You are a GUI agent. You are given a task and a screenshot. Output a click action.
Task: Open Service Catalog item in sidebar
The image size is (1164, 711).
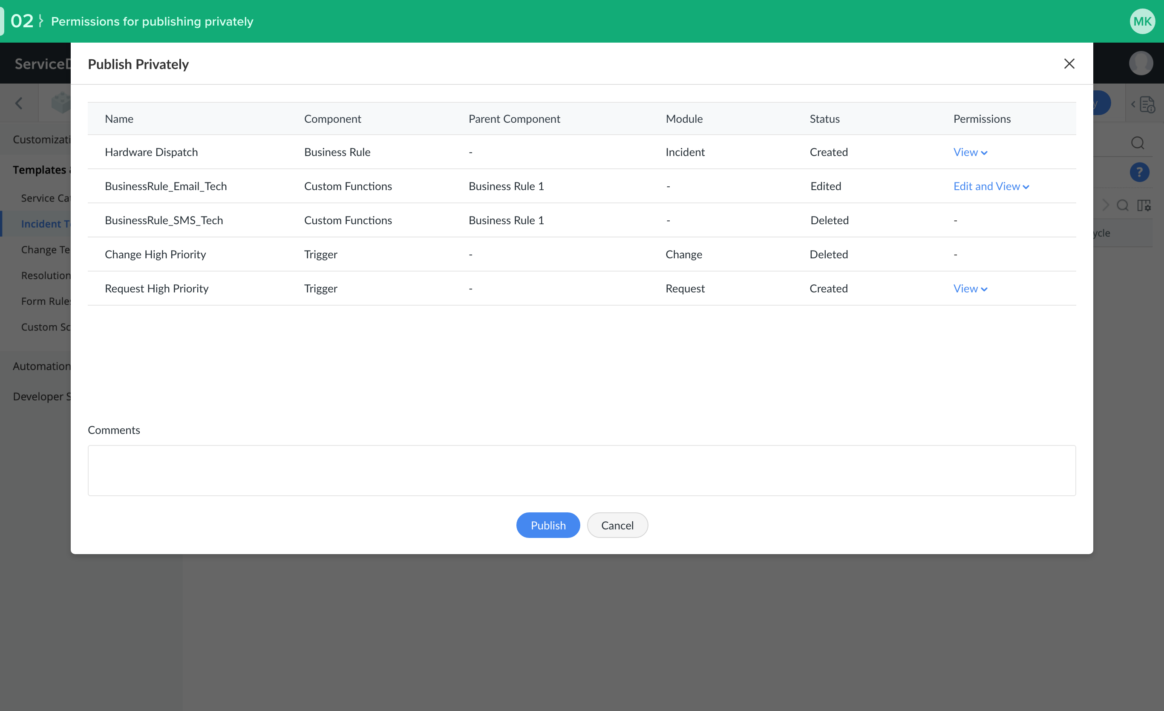[46, 198]
